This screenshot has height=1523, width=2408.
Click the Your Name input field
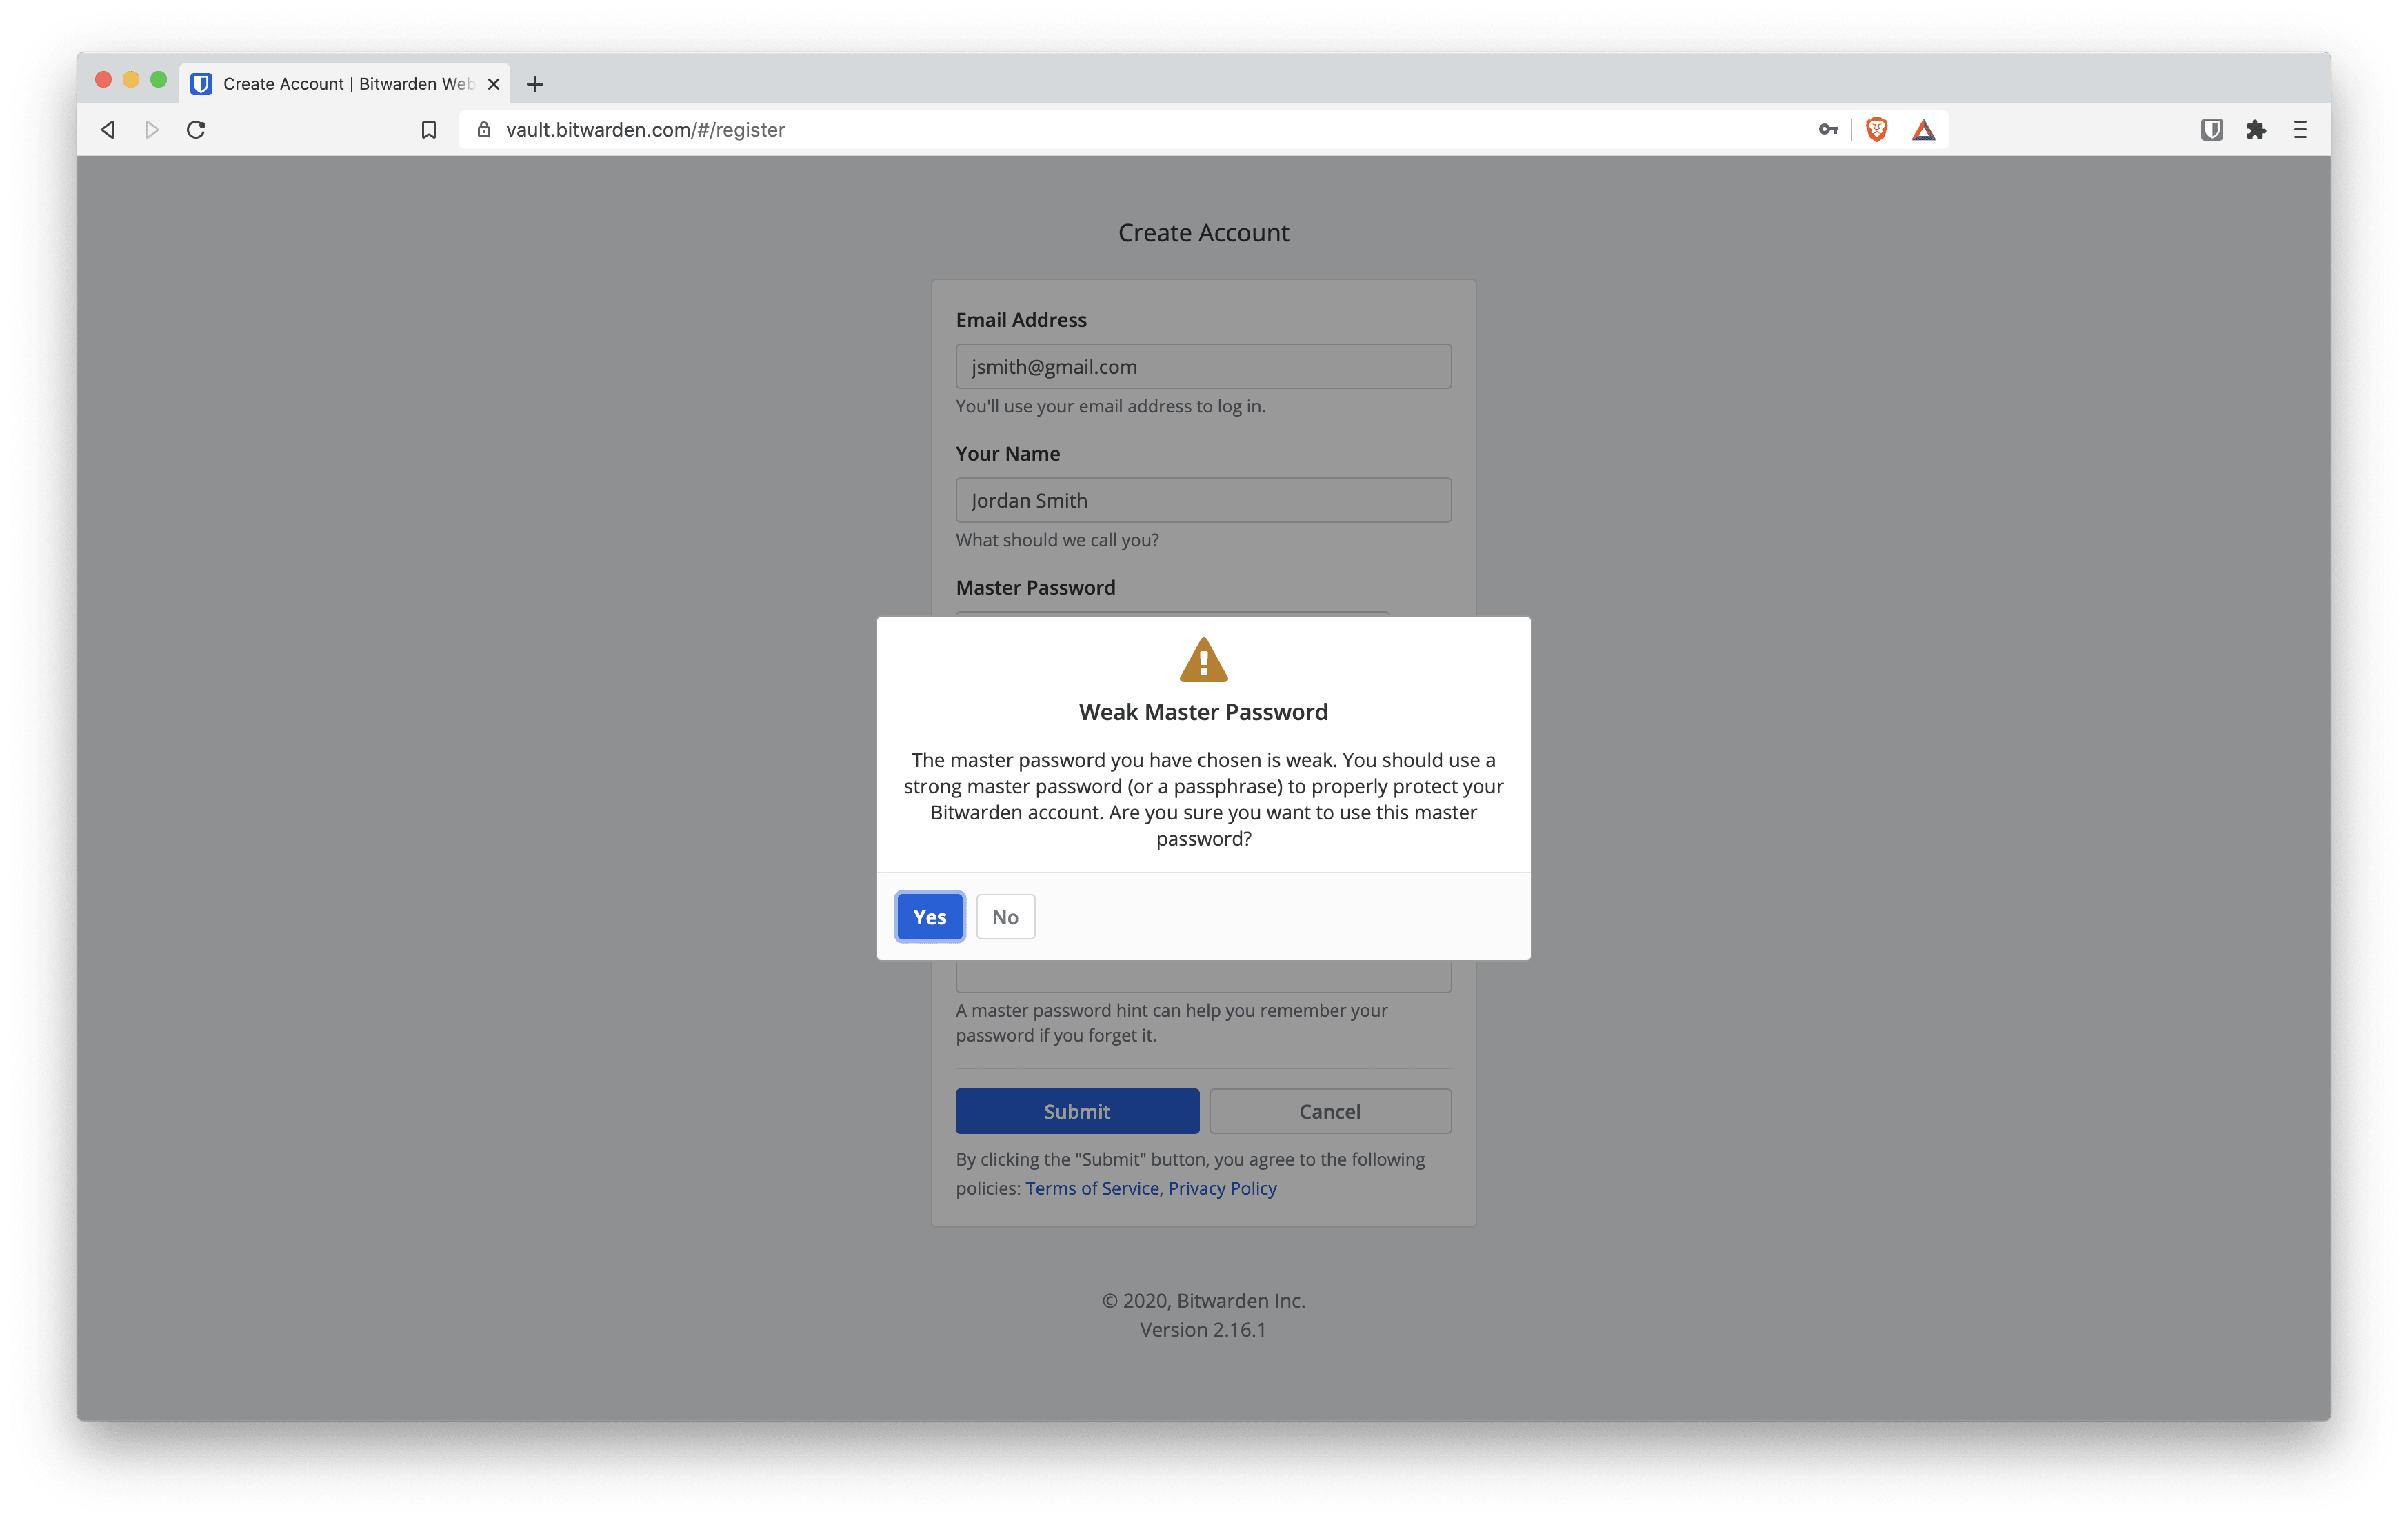click(1203, 498)
